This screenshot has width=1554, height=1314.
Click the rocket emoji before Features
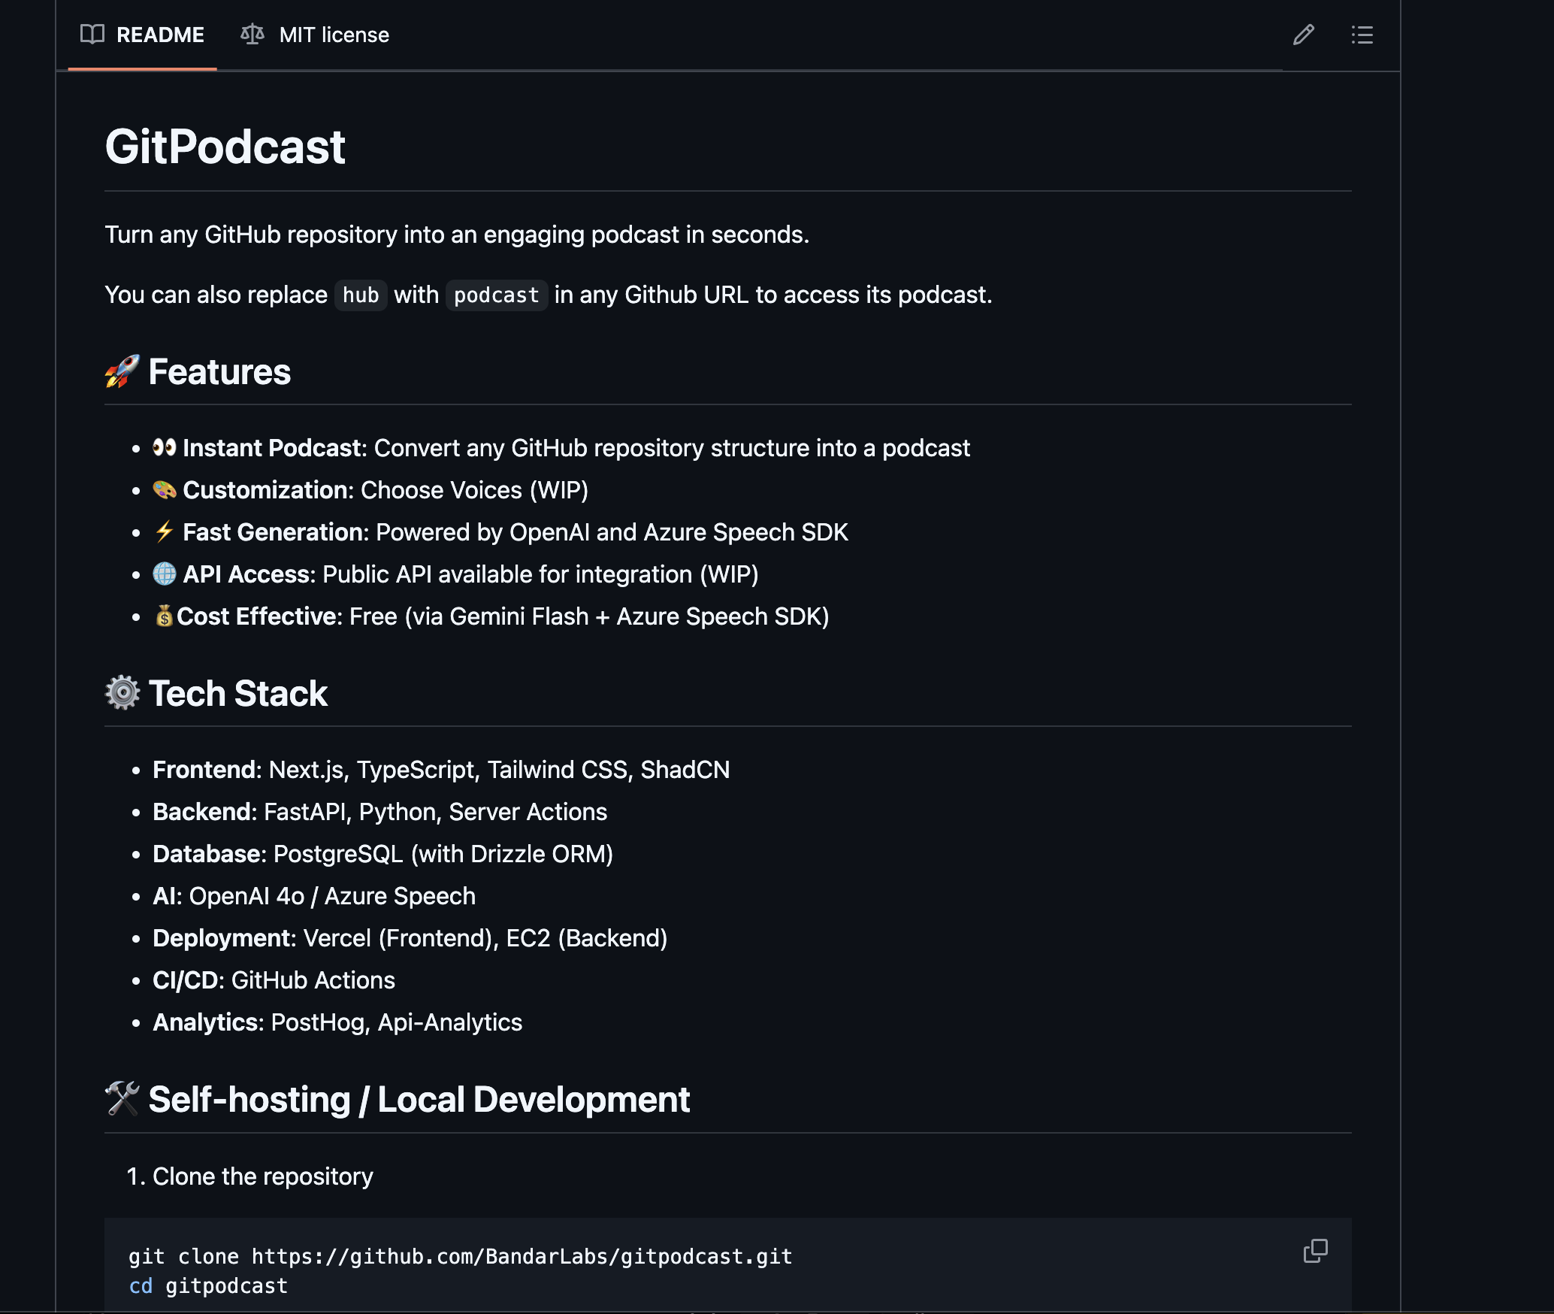(x=122, y=371)
